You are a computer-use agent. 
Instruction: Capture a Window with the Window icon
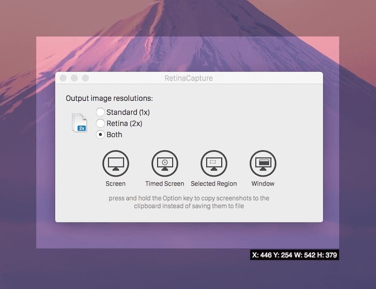[263, 163]
